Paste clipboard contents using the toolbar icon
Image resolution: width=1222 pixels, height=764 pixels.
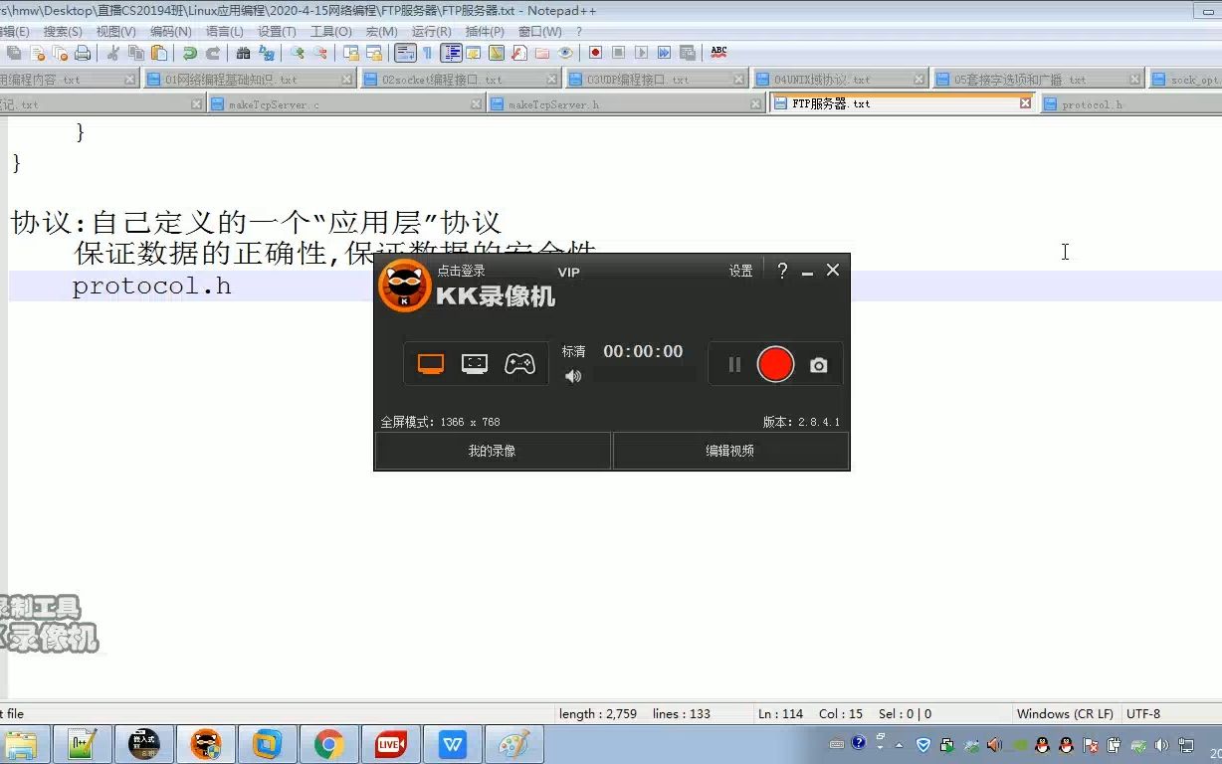coord(157,52)
